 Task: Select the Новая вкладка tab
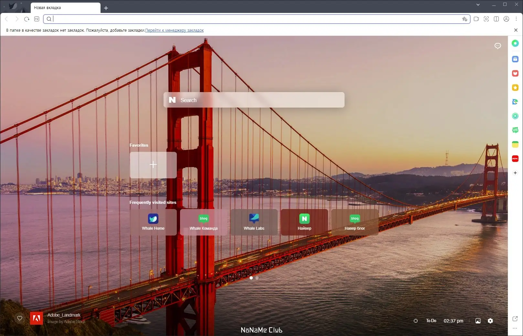tap(65, 8)
